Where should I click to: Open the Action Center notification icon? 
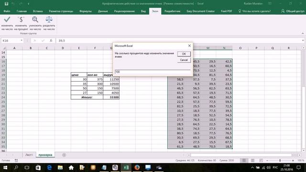pyautogui.click(x=298, y=168)
